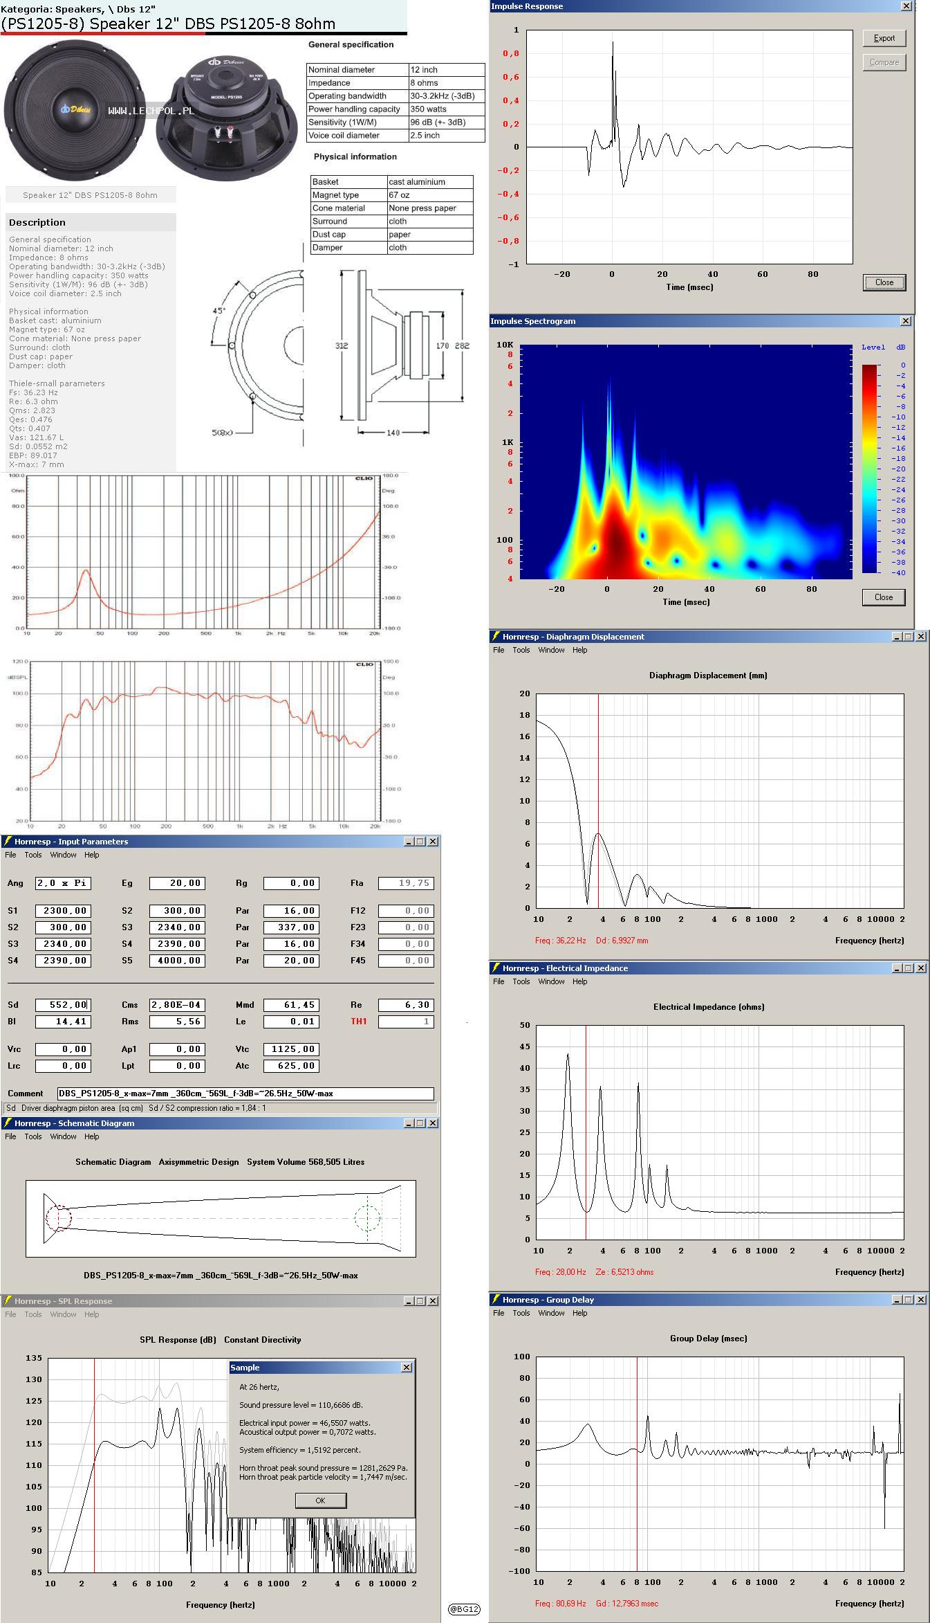Click the Rg input field 0,00

(x=291, y=883)
